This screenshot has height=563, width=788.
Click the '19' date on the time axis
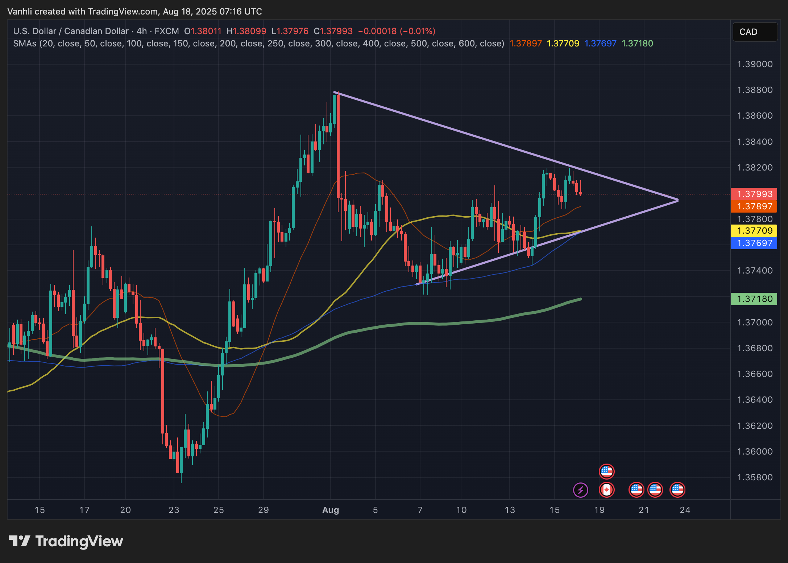(x=600, y=510)
